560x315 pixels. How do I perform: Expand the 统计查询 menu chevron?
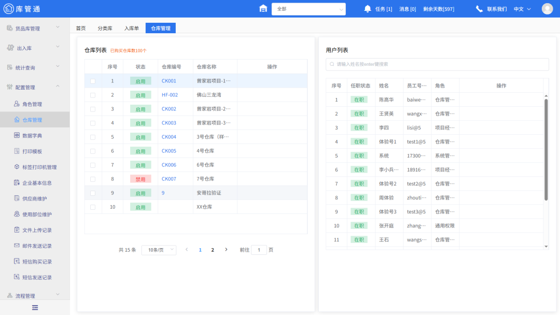pyautogui.click(x=58, y=66)
